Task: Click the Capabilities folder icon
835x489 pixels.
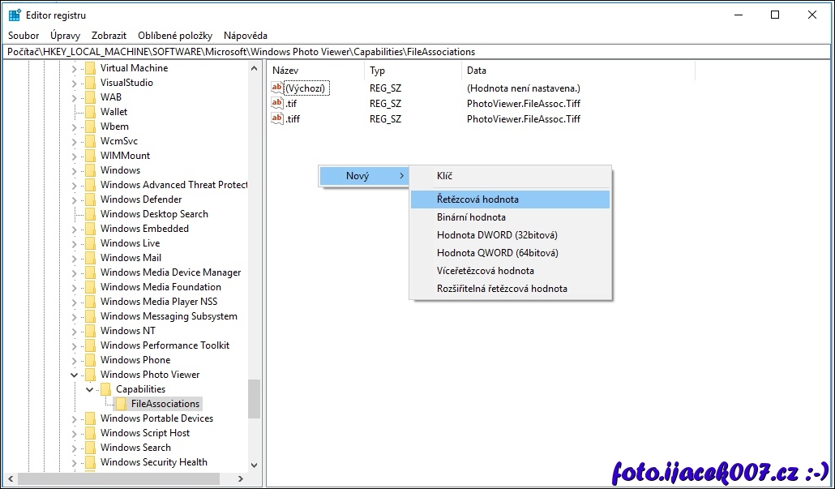Action: tap(105, 389)
